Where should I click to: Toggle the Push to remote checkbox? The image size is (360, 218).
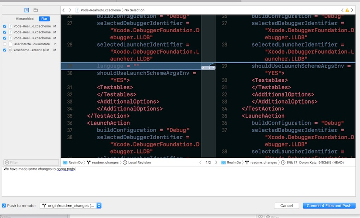click(x=4, y=206)
